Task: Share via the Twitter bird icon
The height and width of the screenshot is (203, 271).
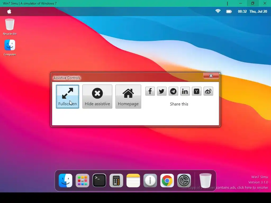Action: [x=162, y=91]
